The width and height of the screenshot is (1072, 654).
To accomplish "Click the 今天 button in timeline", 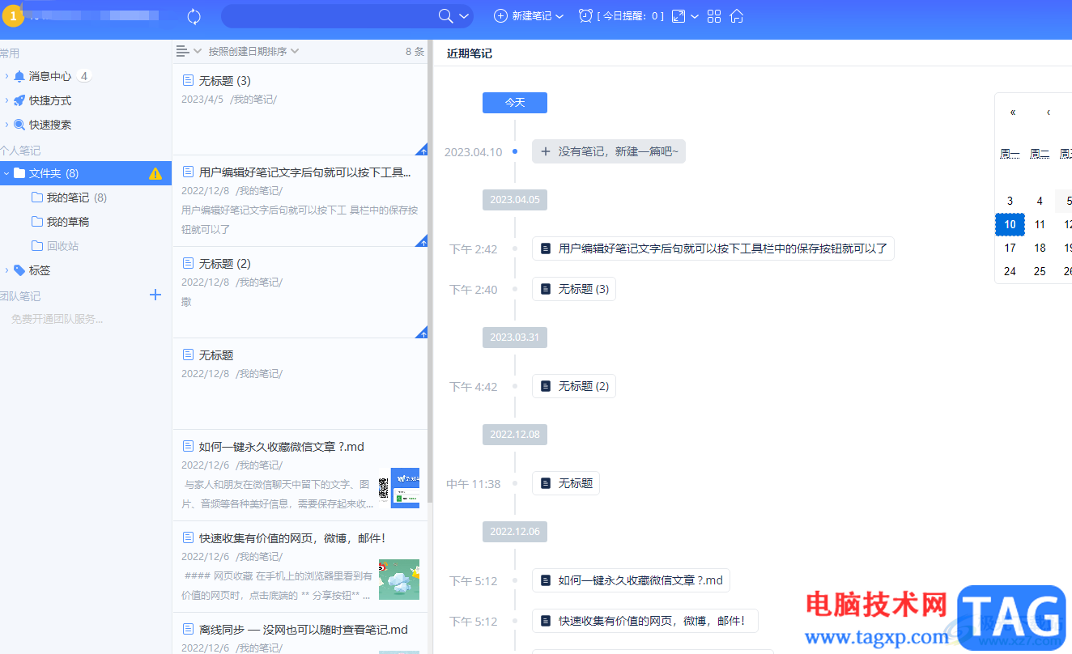I will pos(515,103).
